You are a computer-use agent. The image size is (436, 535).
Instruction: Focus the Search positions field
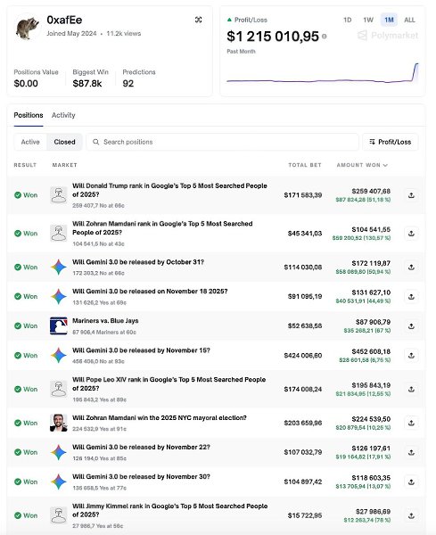click(x=222, y=142)
